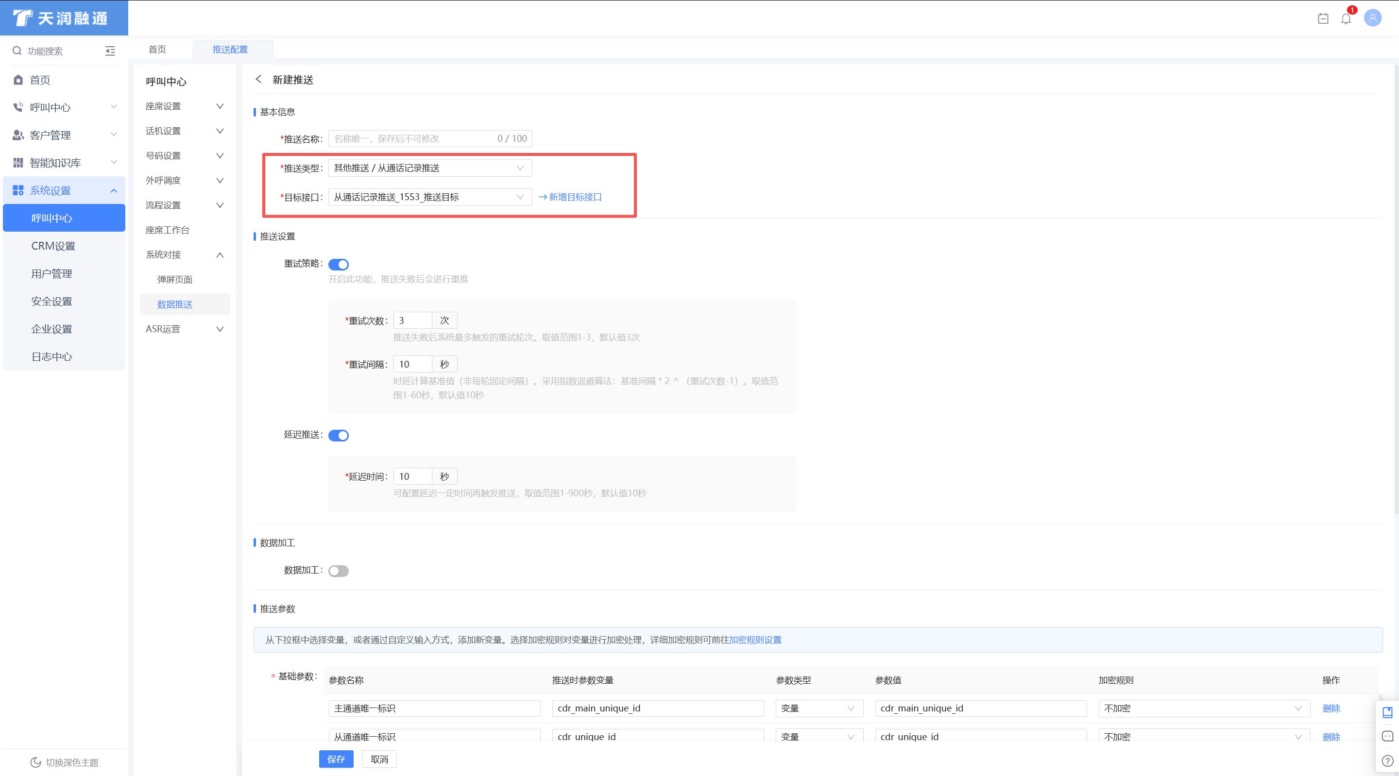1399x776 pixels.
Task: Expand 座席设置 menu
Action: click(x=185, y=106)
